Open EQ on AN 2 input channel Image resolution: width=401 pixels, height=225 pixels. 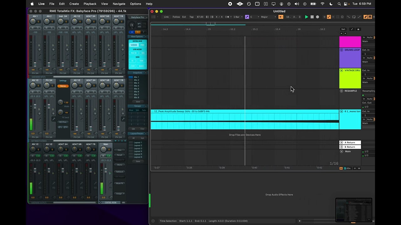point(54,59)
